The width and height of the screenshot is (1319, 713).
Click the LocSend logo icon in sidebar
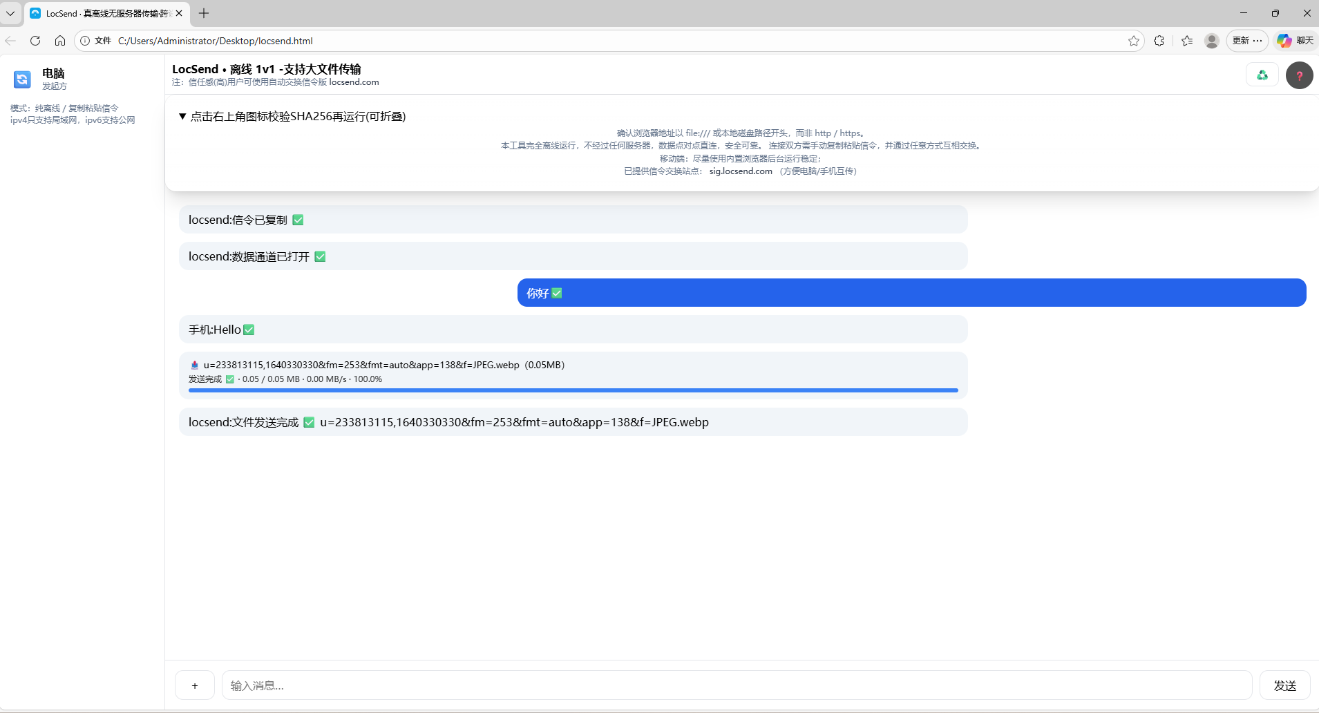[x=22, y=79]
